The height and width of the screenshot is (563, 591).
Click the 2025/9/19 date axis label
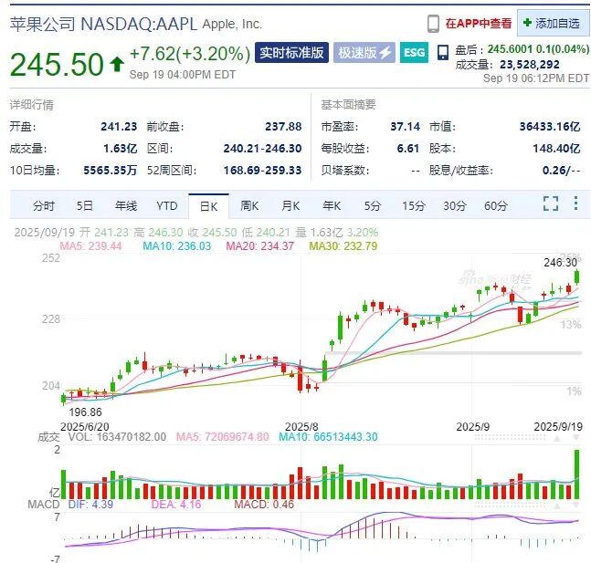click(558, 427)
